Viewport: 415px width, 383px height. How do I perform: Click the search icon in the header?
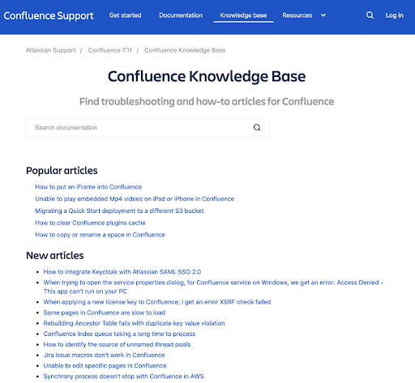coord(370,15)
